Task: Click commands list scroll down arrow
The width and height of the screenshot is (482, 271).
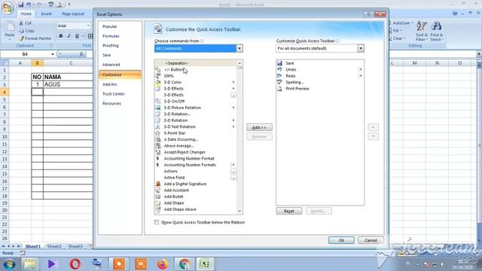Action: (239, 212)
